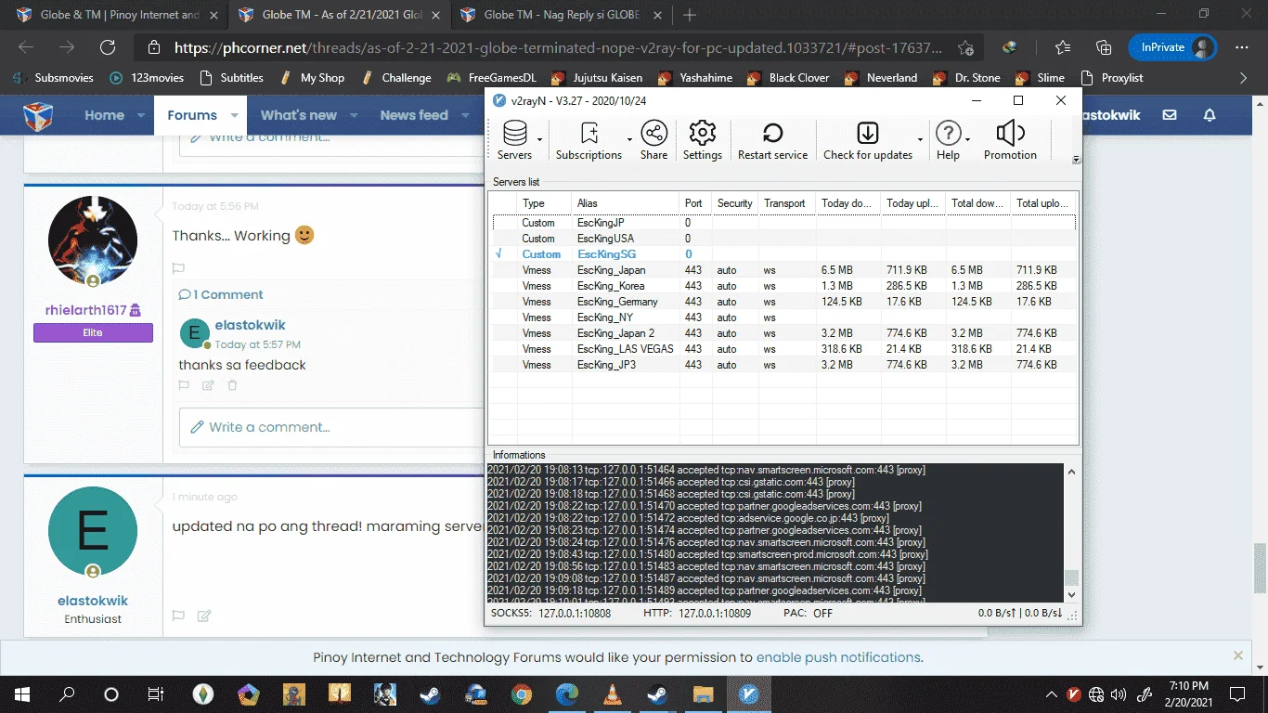This screenshot has height=713, width=1268.
Task: Open Google Chrome from the taskbar
Action: (x=522, y=694)
